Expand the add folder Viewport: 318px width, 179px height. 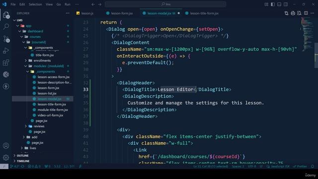tap(24, 137)
